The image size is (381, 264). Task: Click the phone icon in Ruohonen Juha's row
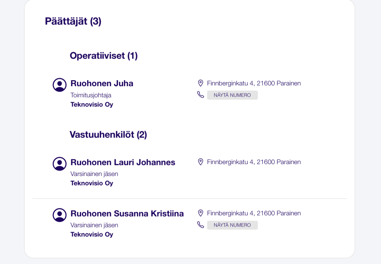click(201, 95)
